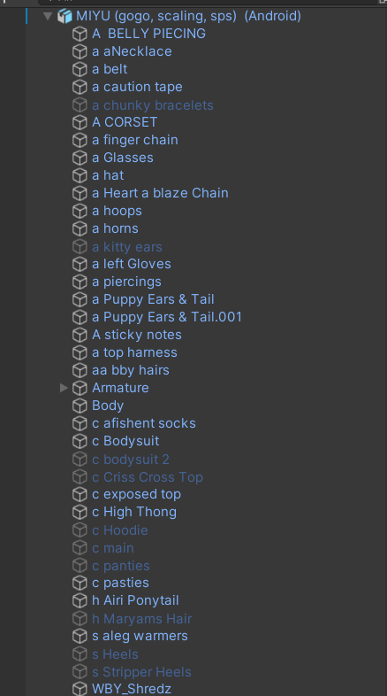Select disabled a kitty ears object
This screenshot has width=387, height=696.
coord(127,247)
